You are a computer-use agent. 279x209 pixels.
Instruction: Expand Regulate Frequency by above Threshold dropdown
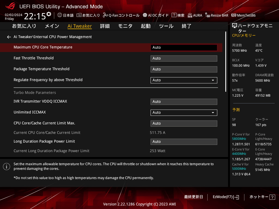[x=184, y=80]
